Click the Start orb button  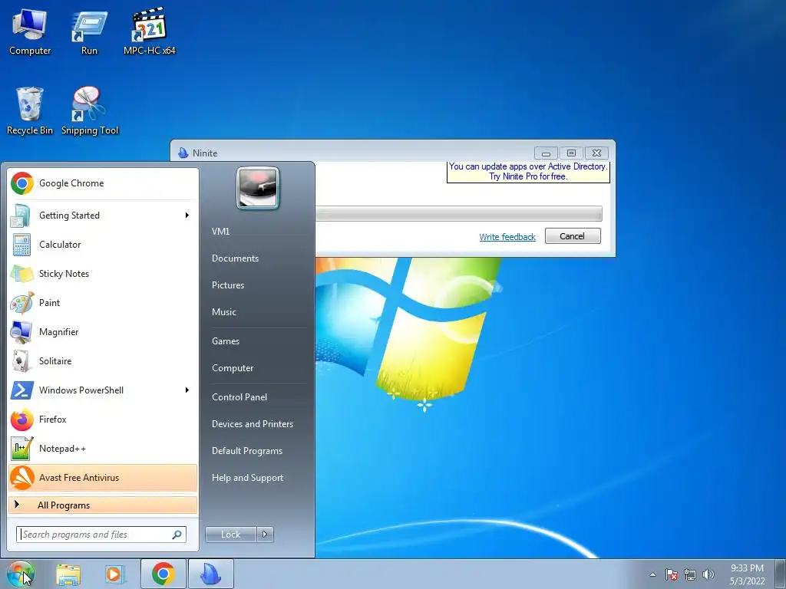pos(21,574)
